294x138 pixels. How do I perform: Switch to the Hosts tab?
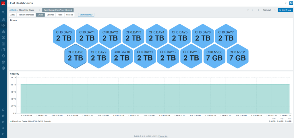[60, 15]
